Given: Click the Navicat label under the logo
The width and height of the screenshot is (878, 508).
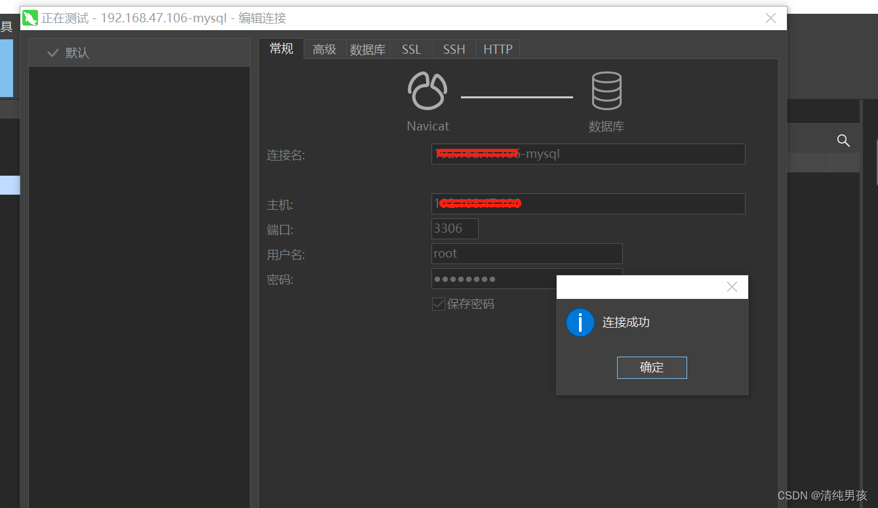Looking at the screenshot, I should (x=428, y=127).
